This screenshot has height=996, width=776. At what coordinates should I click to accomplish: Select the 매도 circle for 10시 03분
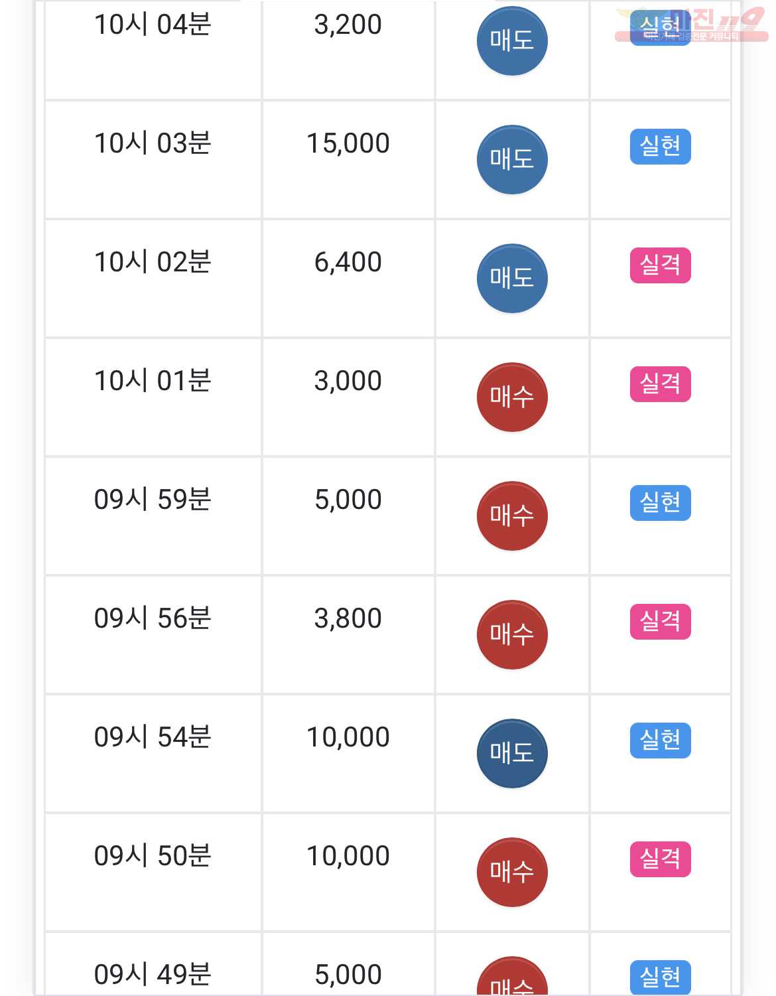[x=512, y=160]
